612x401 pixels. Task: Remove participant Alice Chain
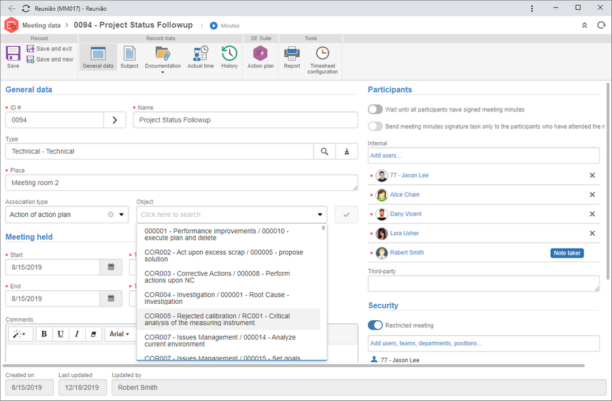592,194
